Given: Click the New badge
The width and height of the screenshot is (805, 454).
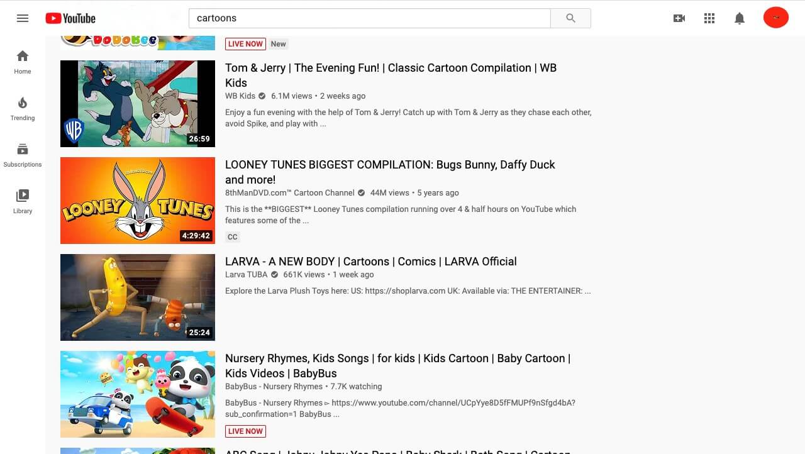Looking at the screenshot, I should [279, 44].
